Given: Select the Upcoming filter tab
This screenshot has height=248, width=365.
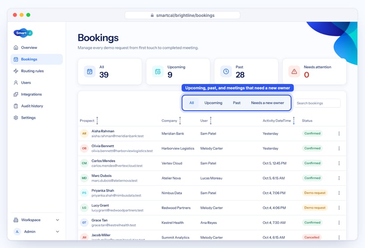Looking at the screenshot, I should coord(213,103).
